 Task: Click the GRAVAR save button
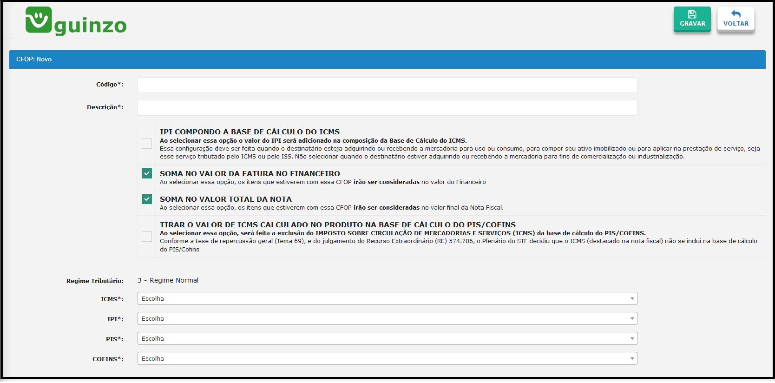click(692, 19)
